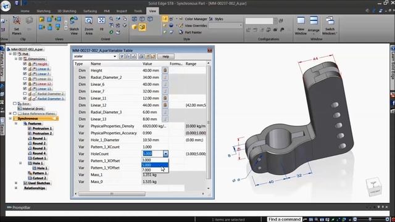This screenshot has height=222, width=395.
Task: Click the Arrange windows icon
Action: (x=314, y=20)
